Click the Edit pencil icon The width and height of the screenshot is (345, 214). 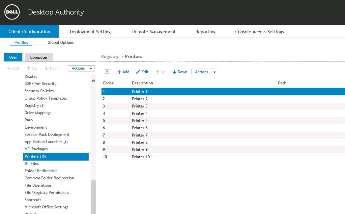click(138, 72)
